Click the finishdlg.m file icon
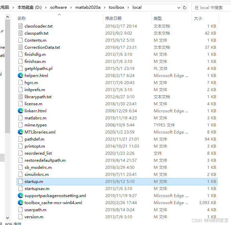 point(21,54)
